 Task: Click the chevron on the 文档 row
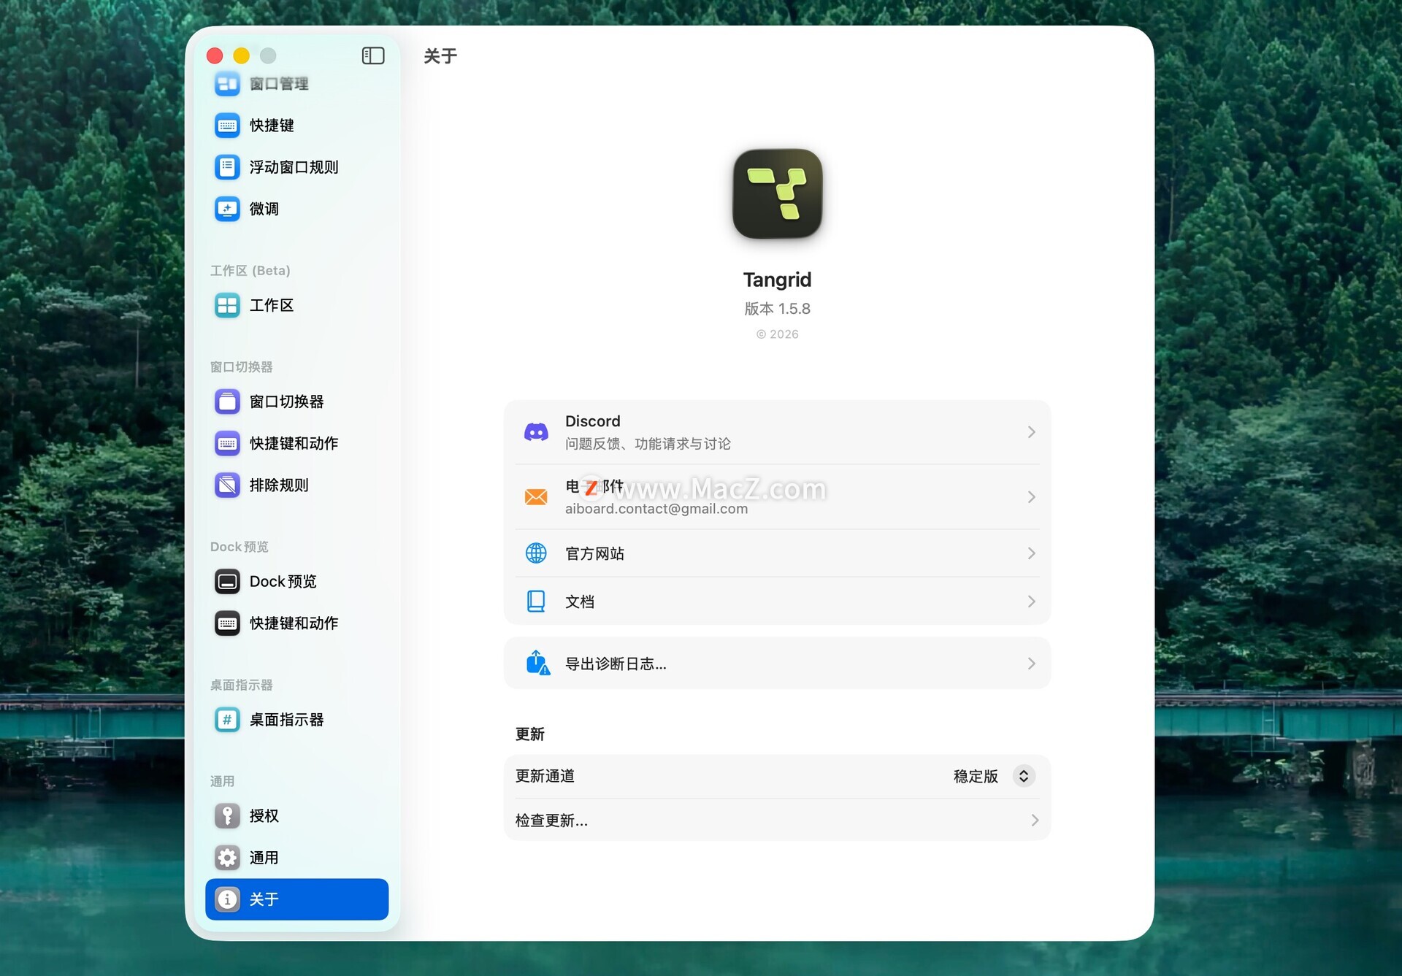pos(1031,602)
